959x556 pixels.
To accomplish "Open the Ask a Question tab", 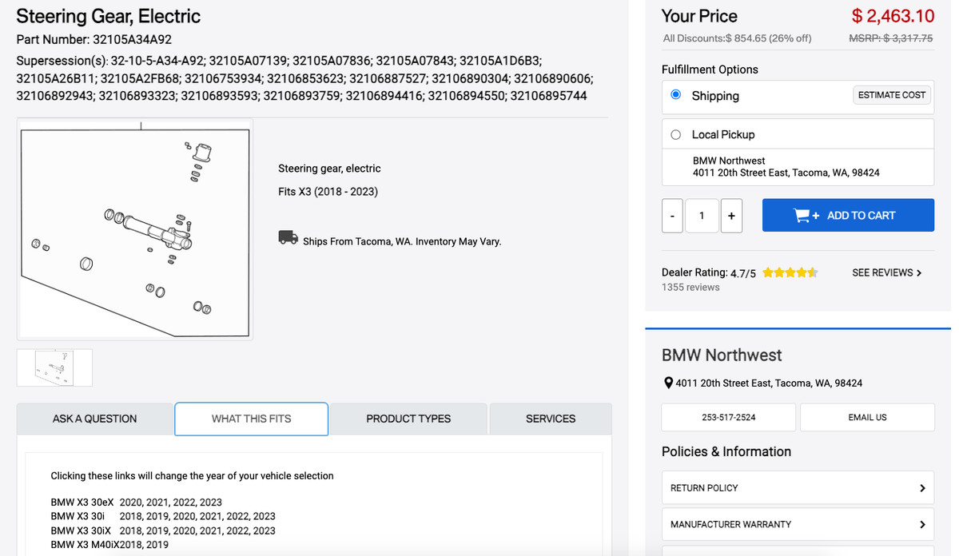I will click(94, 419).
